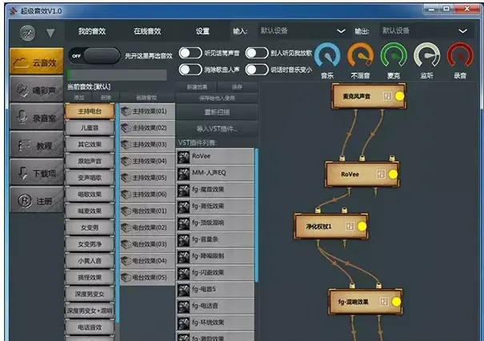Click the yellow indicator on 麦克风声音 node
Image resolution: width=484 pixels, height=341 pixels.
point(399,96)
